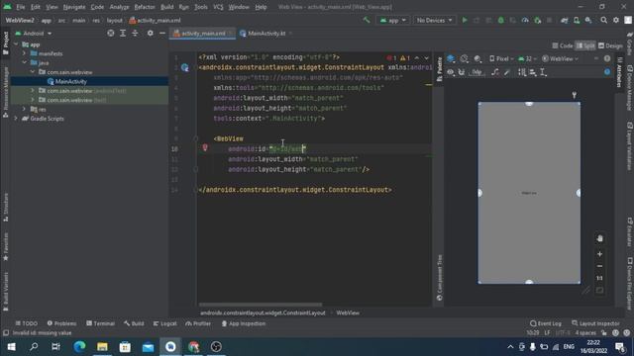Select activity_main.xml editor tab

tap(202, 34)
